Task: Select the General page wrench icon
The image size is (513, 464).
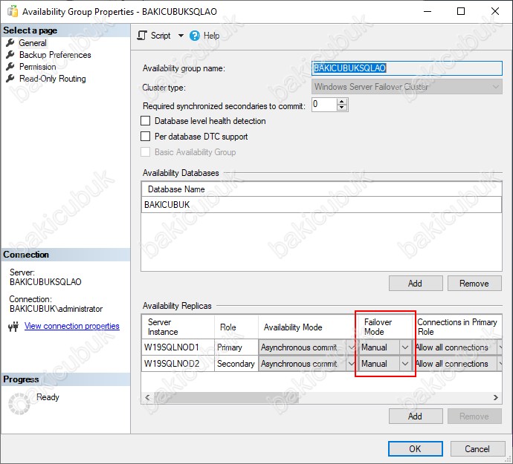Action: click(10, 43)
